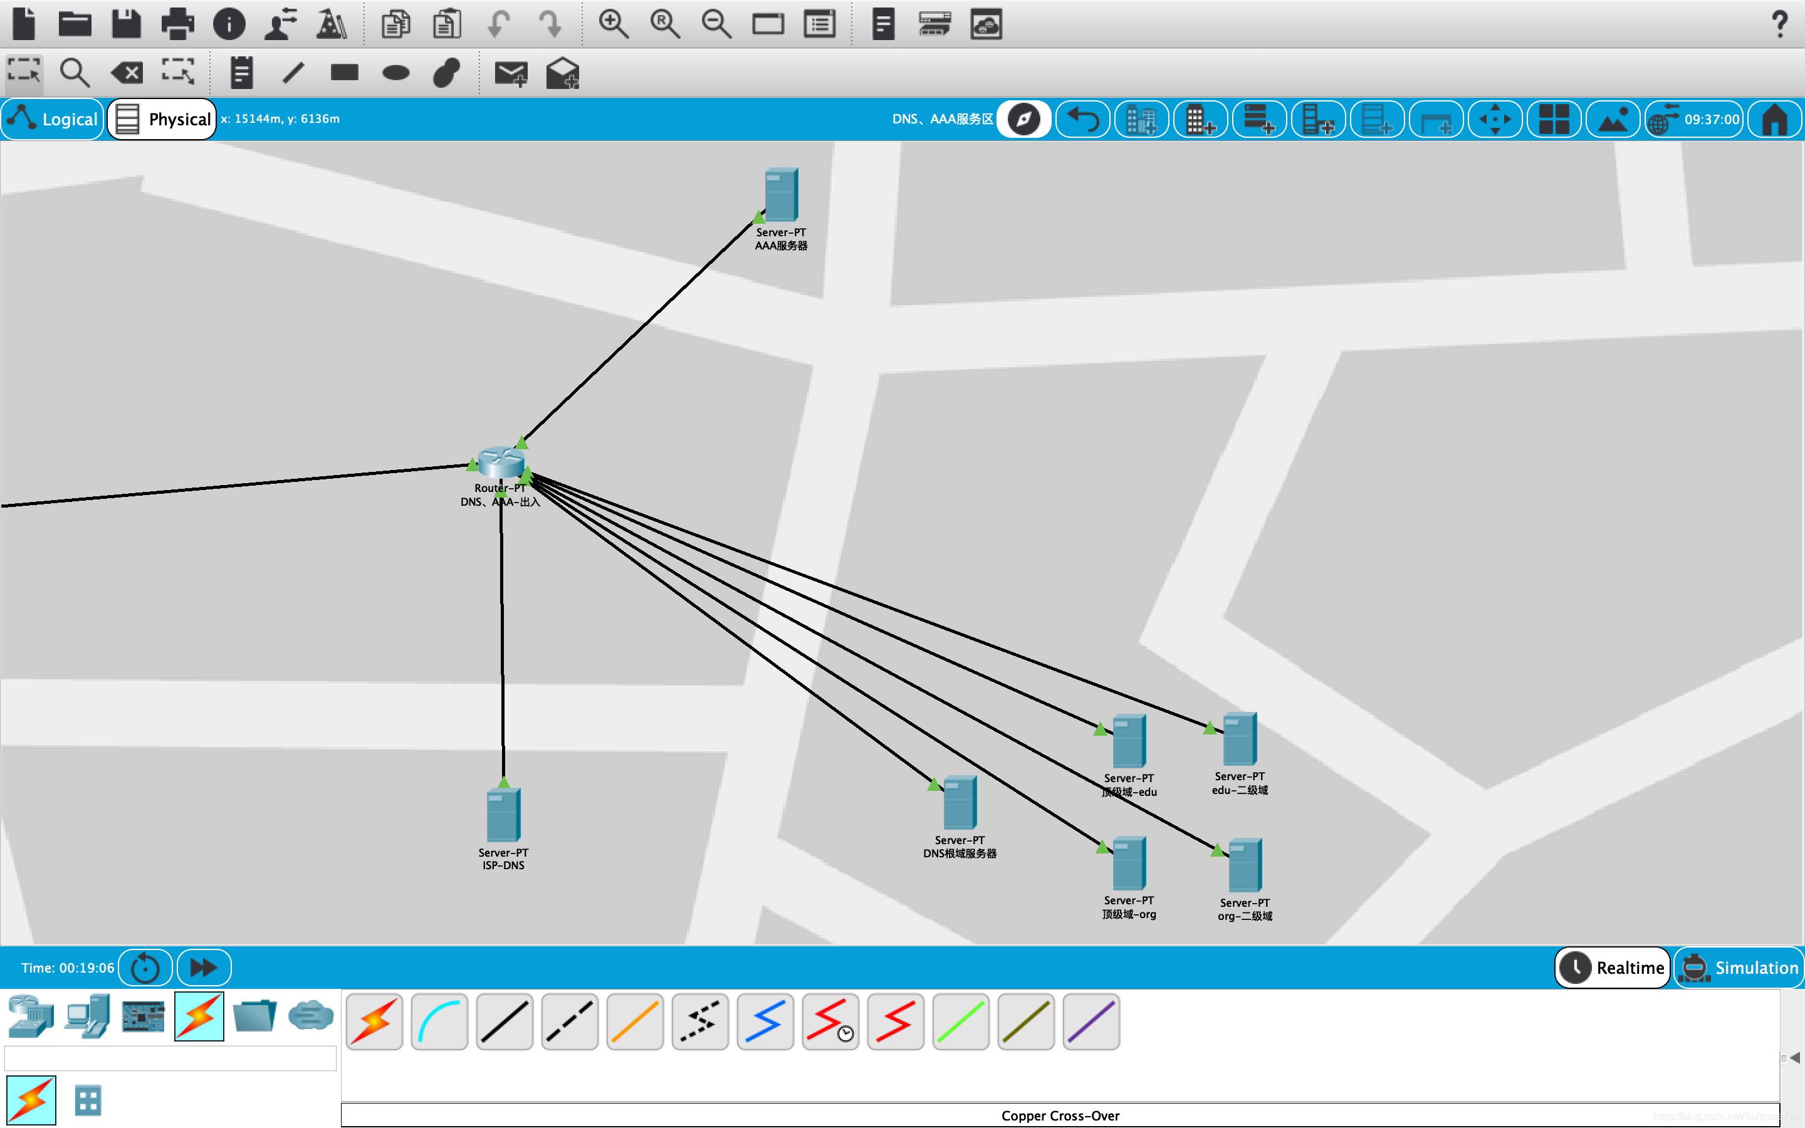Redo the last action
1805x1128 pixels.
(x=550, y=24)
